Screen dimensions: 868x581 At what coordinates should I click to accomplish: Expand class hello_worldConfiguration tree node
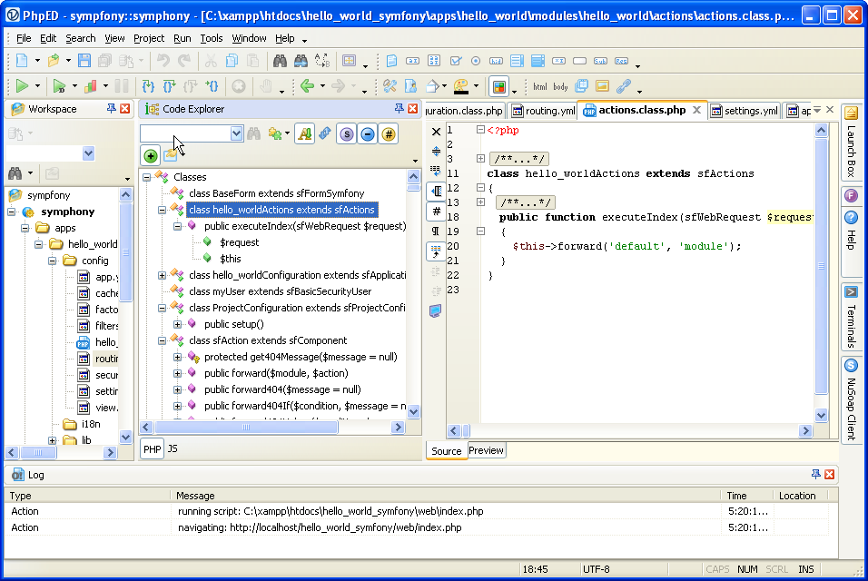click(162, 275)
